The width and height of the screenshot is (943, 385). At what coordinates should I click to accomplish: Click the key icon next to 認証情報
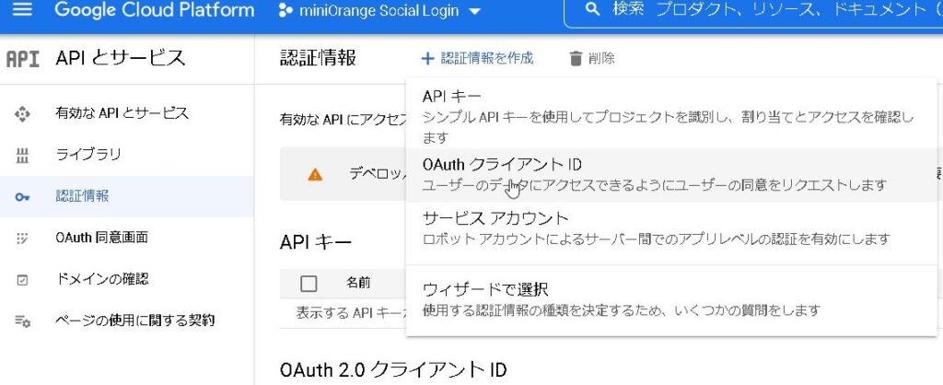click(23, 196)
